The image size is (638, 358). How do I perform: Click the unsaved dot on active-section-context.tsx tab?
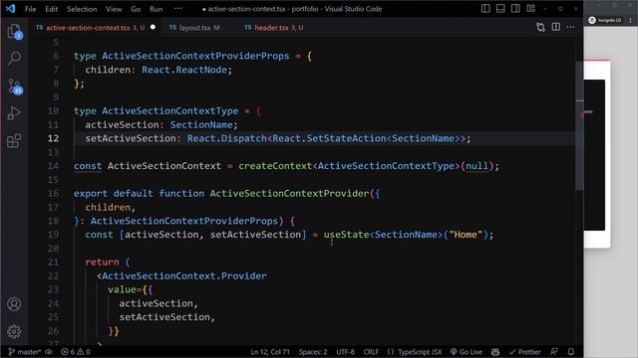pos(153,27)
